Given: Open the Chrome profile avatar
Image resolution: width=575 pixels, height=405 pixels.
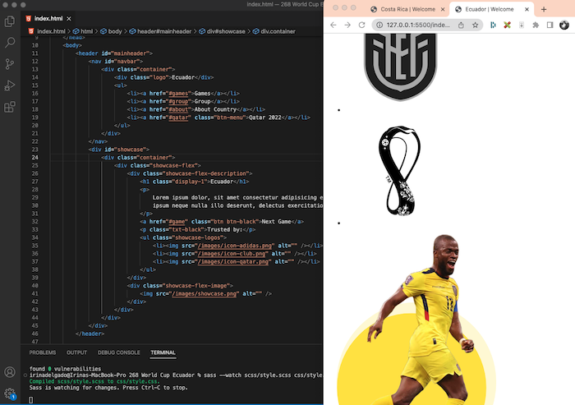Looking at the screenshot, I should 564,25.
